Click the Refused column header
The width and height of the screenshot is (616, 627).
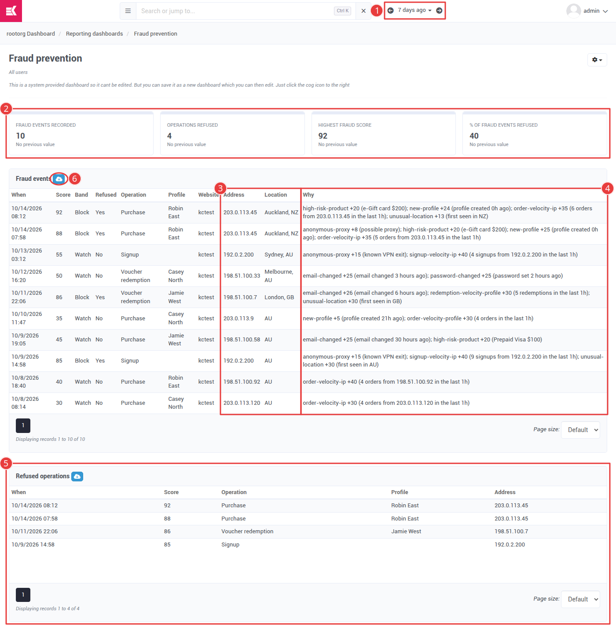[106, 195]
